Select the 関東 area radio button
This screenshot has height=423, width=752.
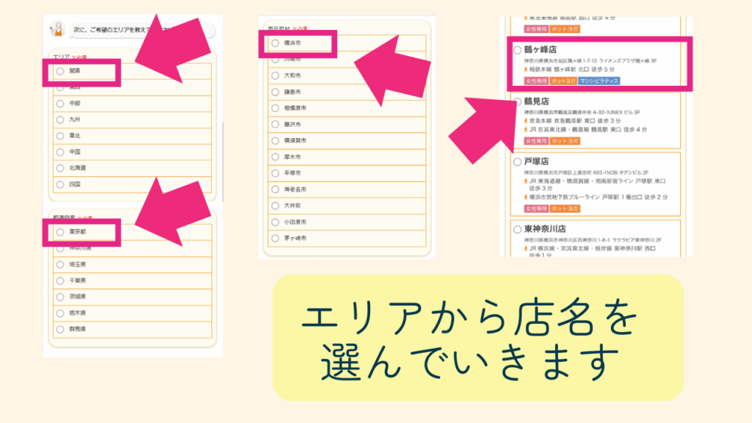60,71
